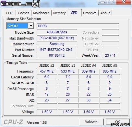Close the CPU-Z window

coord(124,2)
